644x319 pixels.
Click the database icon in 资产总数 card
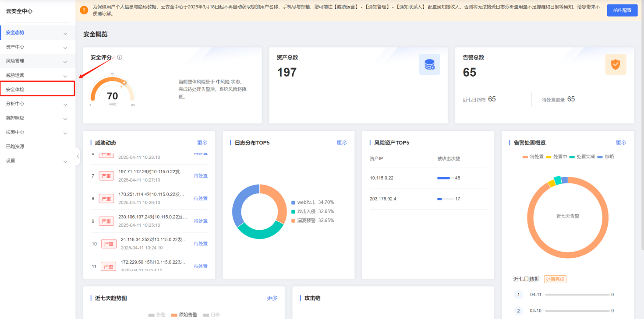tap(429, 65)
